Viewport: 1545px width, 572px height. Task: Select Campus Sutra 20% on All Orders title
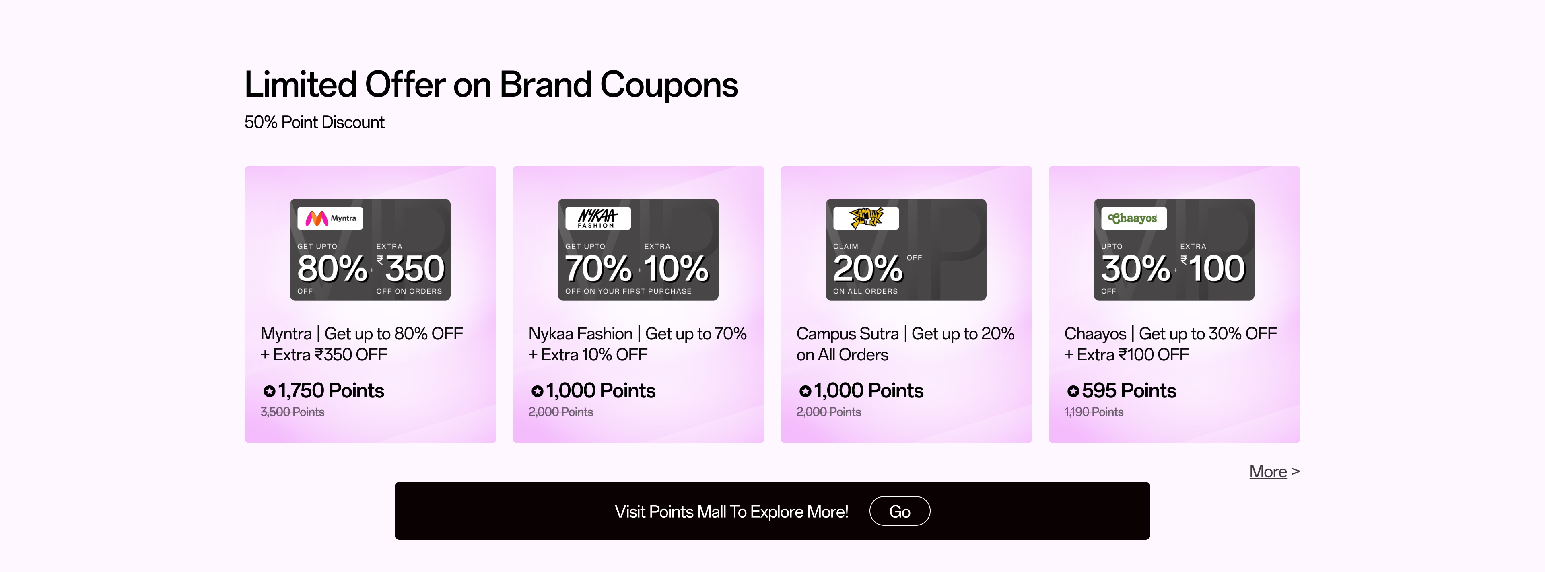click(904, 344)
